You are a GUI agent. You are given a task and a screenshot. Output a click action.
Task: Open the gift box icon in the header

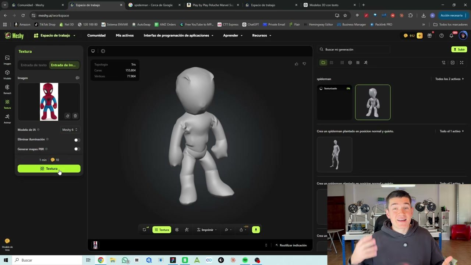[429, 36]
